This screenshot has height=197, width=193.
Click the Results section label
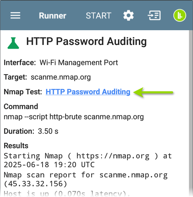[x=16, y=146]
